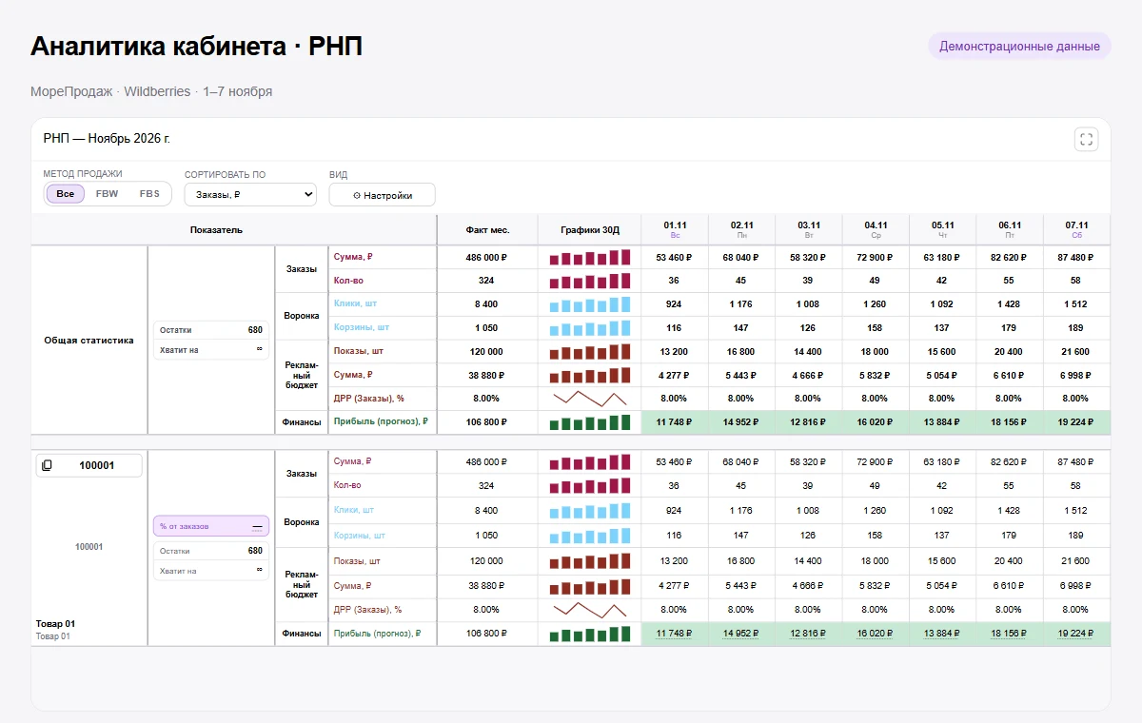The image size is (1142, 723).
Task: Open product 100001 Показы 30-day bar chart
Action: click(x=590, y=560)
